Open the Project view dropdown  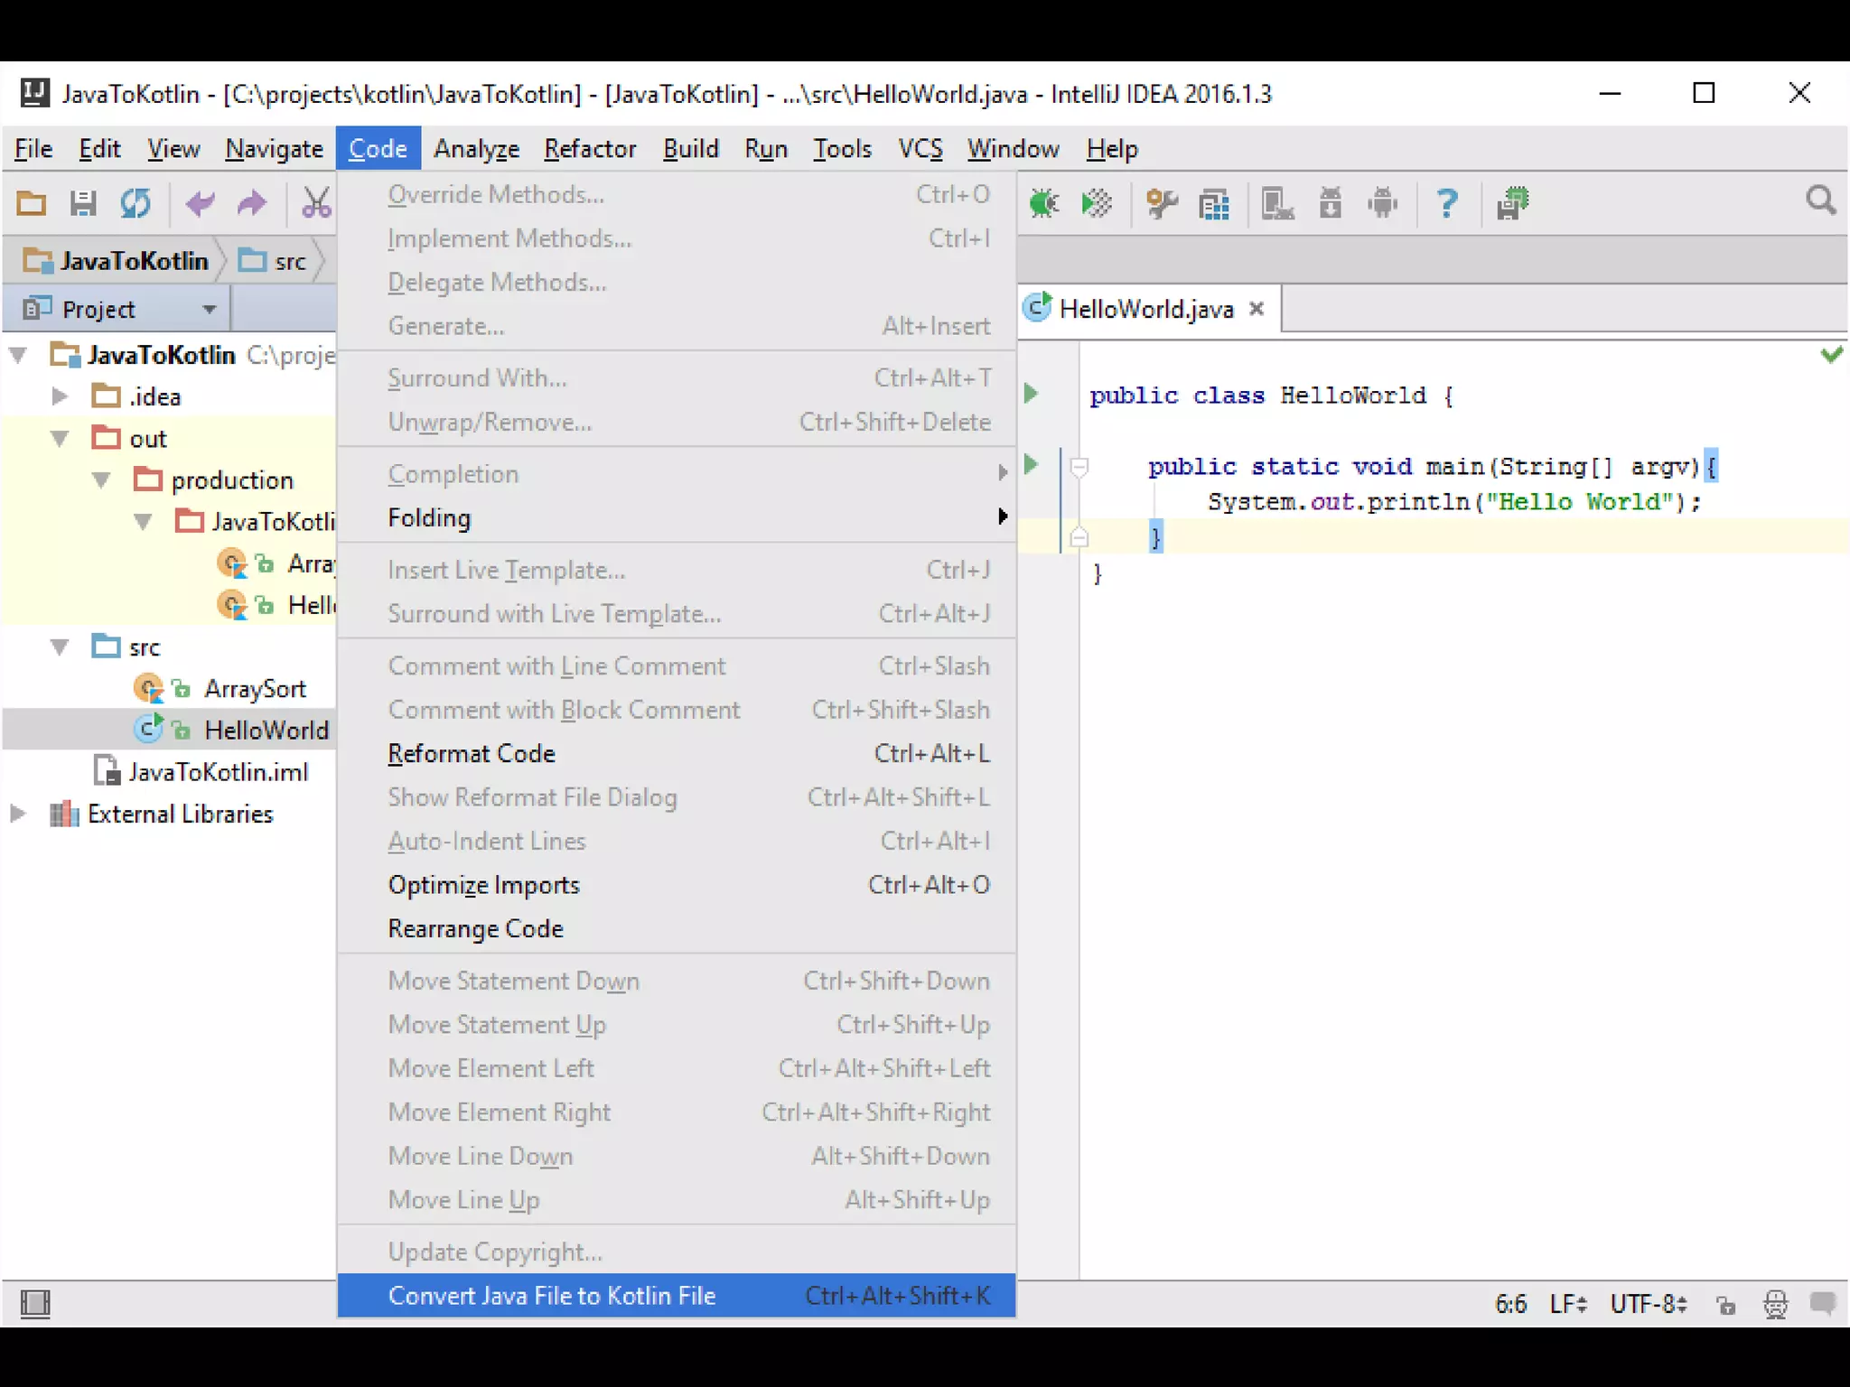(x=209, y=310)
